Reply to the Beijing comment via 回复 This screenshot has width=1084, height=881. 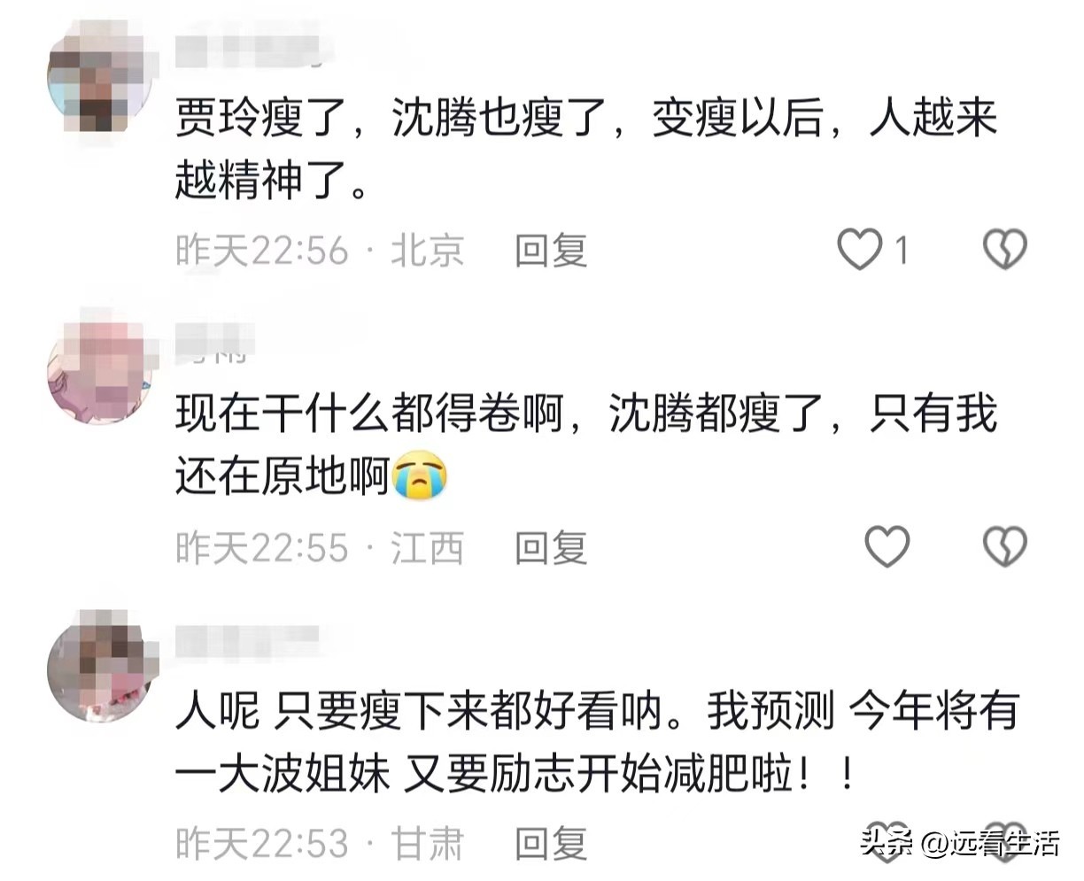[552, 251]
